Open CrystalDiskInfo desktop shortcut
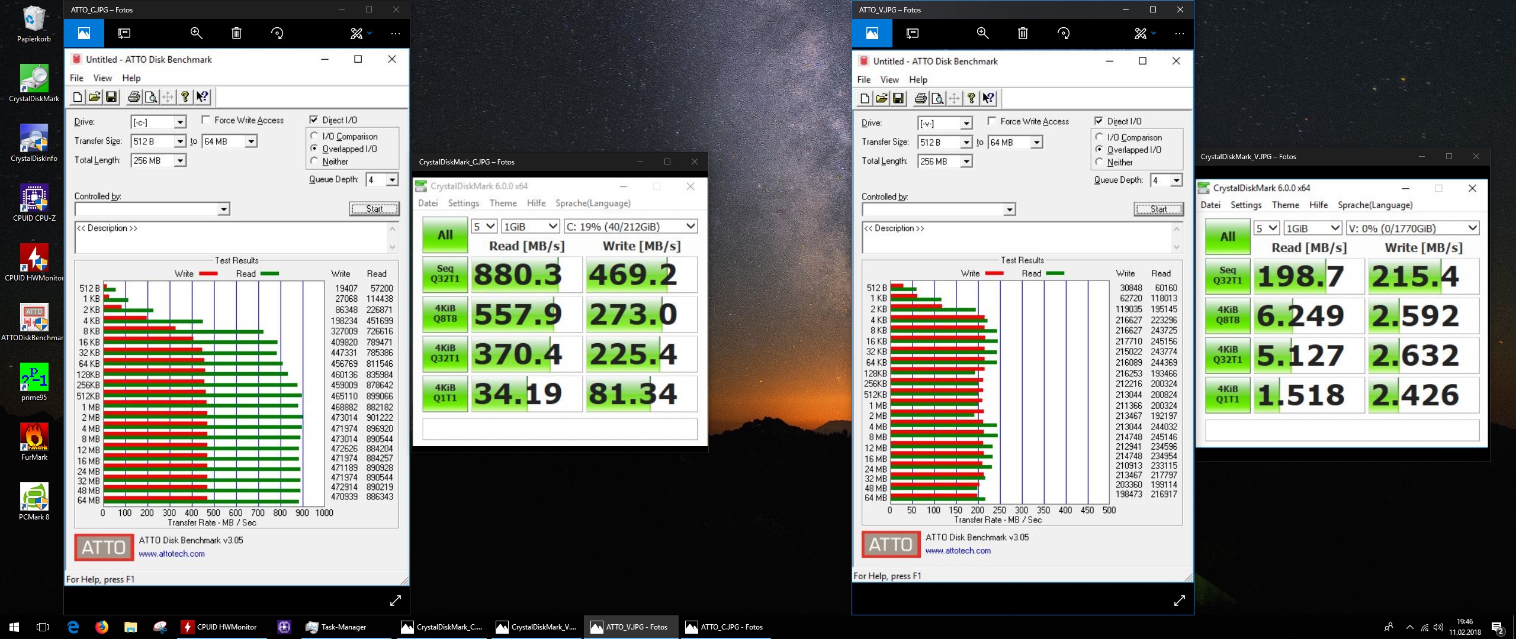The height and width of the screenshot is (639, 1516). (34, 139)
